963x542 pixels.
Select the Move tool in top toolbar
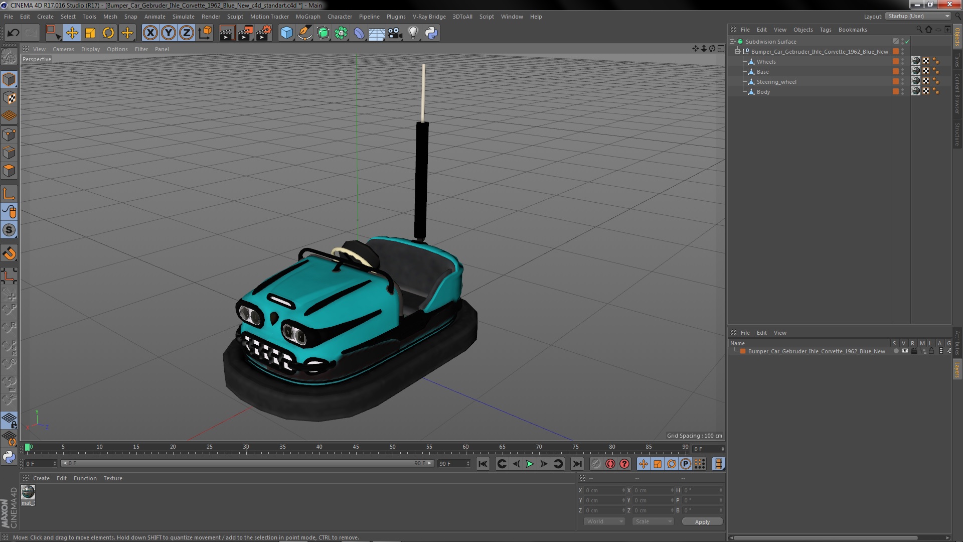72,33
